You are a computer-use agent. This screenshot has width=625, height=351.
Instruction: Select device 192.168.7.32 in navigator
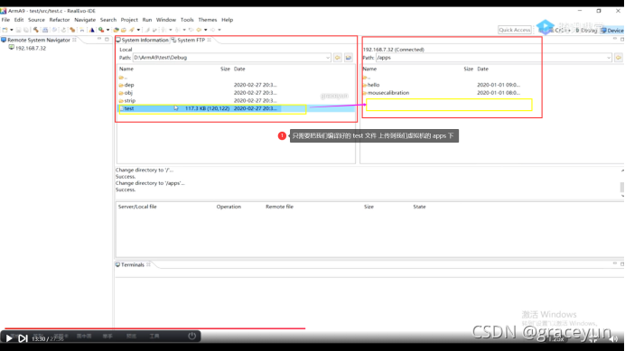(27, 48)
